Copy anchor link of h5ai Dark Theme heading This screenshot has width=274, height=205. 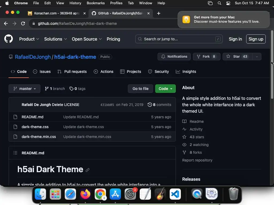87,170
